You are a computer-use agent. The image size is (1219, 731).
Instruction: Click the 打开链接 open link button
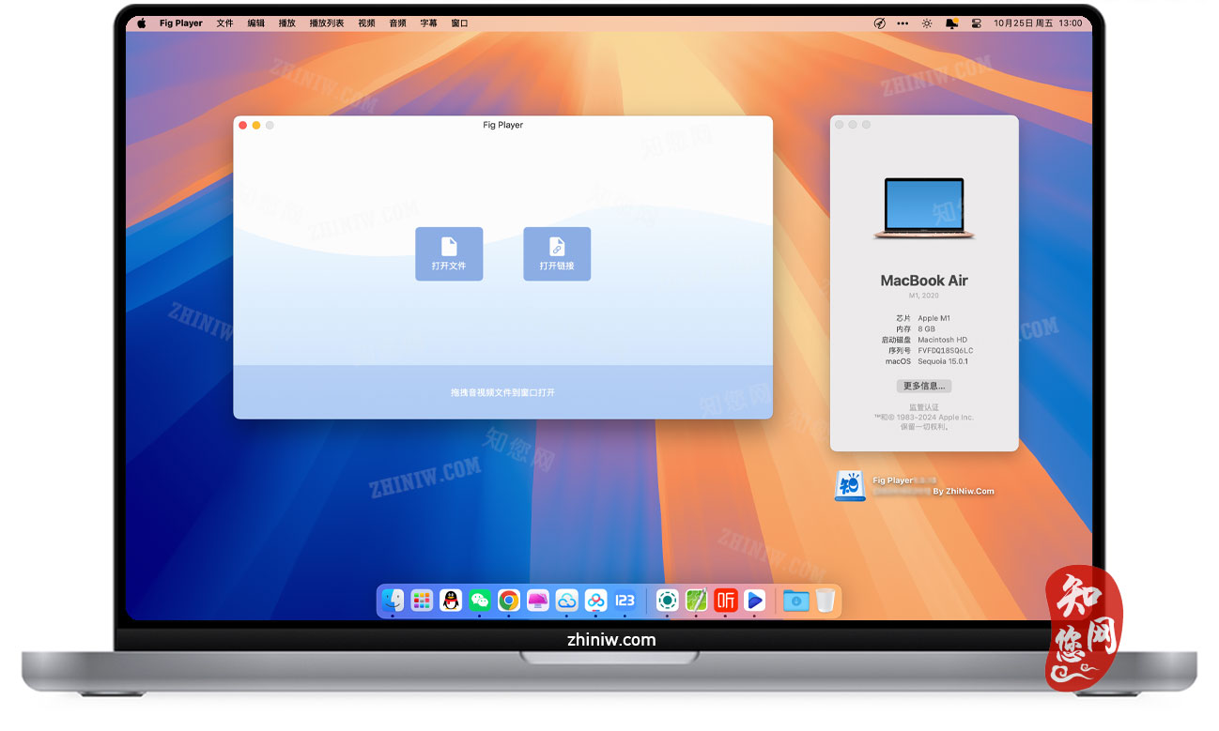click(x=557, y=253)
